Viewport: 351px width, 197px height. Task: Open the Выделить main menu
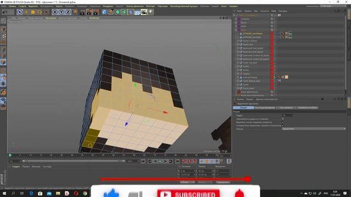click(33, 6)
